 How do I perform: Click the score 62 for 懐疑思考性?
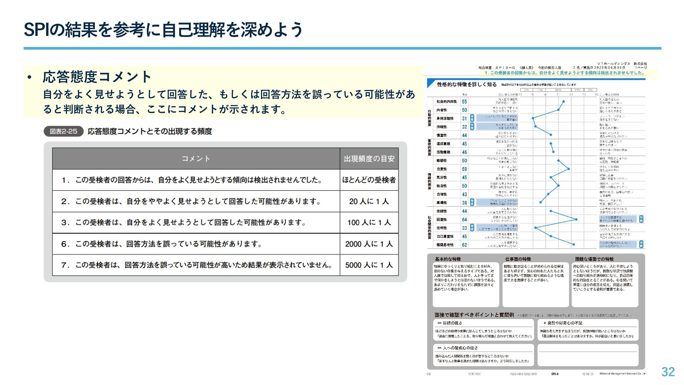pyautogui.click(x=465, y=245)
